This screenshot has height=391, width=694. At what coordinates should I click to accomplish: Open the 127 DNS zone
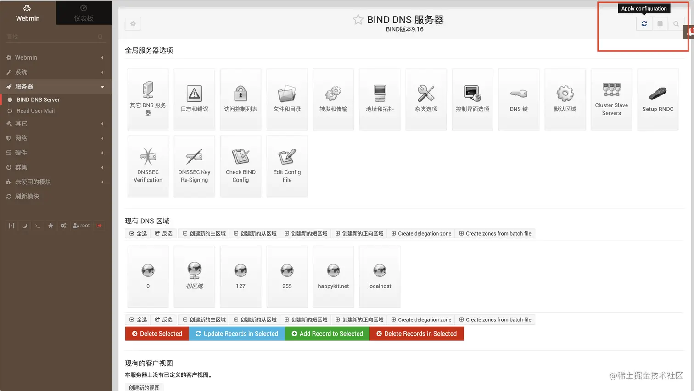[241, 276]
